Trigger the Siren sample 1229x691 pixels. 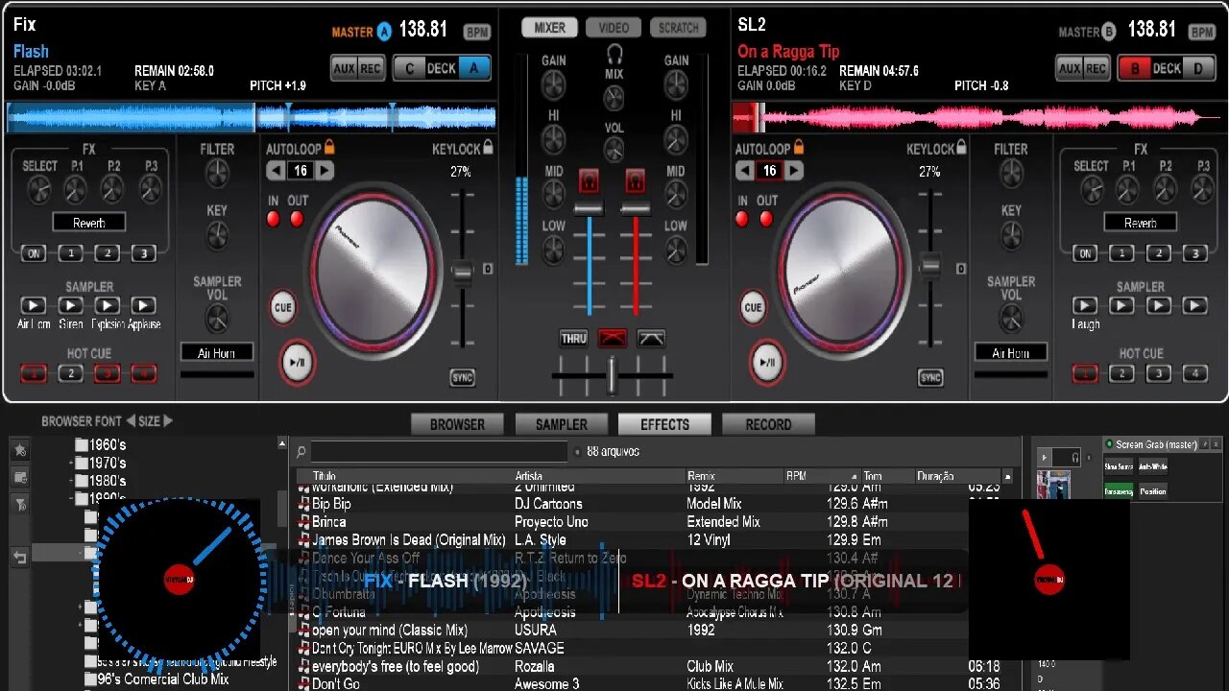point(70,305)
